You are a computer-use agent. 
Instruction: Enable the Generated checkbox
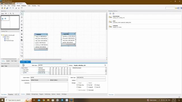(x=87, y=90)
